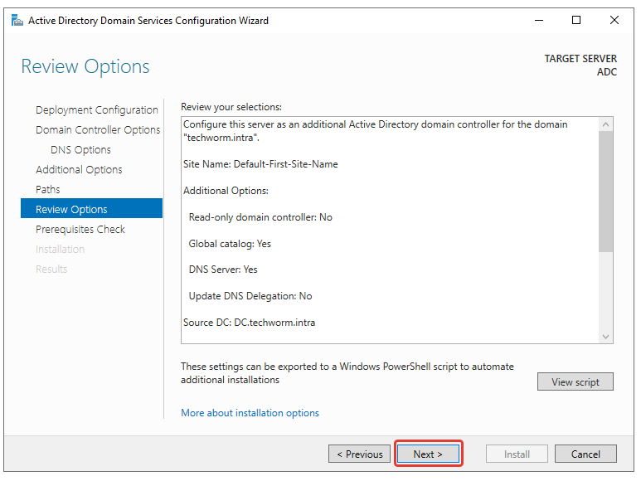Open More about installation options link
The image size is (641, 481).
[250, 413]
